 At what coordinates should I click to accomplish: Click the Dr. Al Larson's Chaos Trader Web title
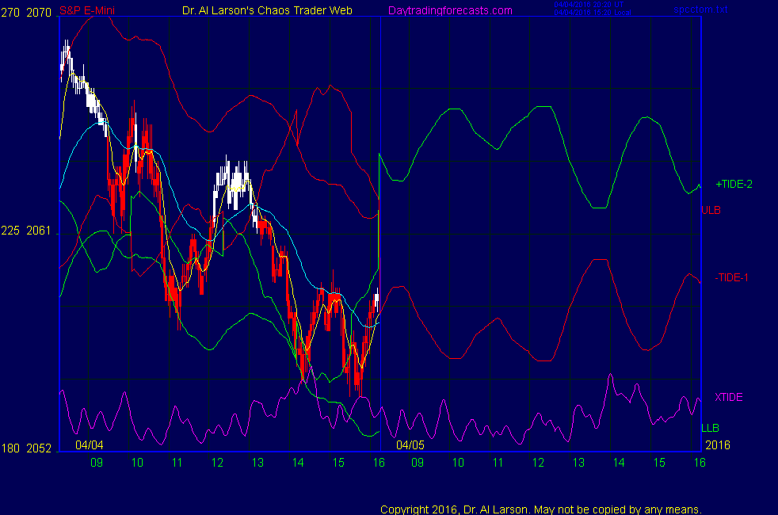pyautogui.click(x=263, y=10)
